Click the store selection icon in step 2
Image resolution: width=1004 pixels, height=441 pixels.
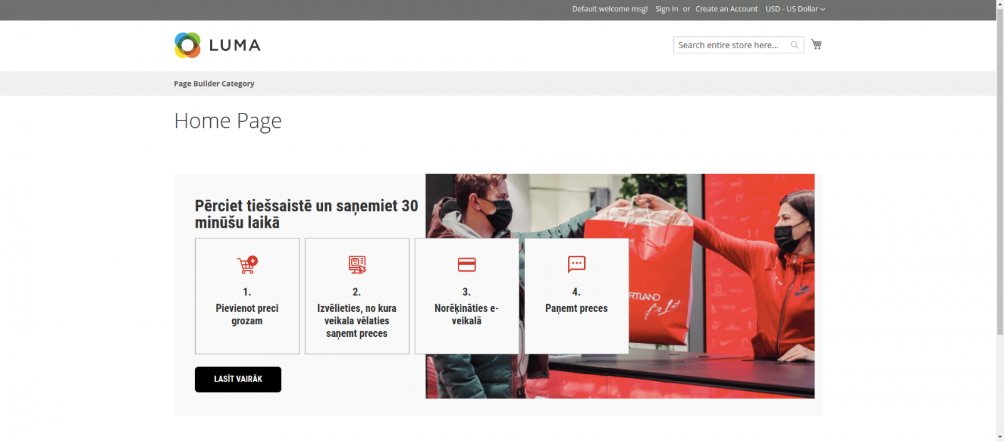click(357, 265)
